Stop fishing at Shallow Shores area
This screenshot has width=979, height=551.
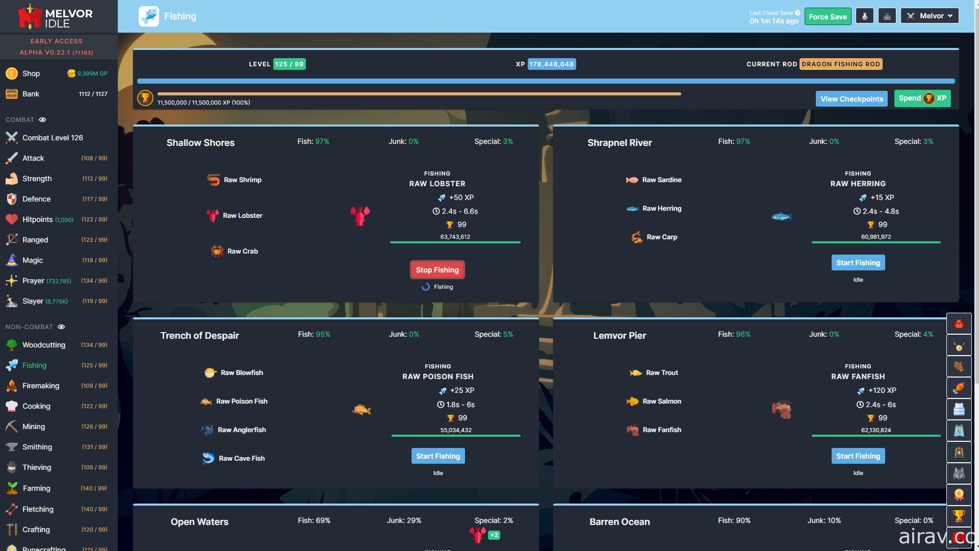[437, 269]
